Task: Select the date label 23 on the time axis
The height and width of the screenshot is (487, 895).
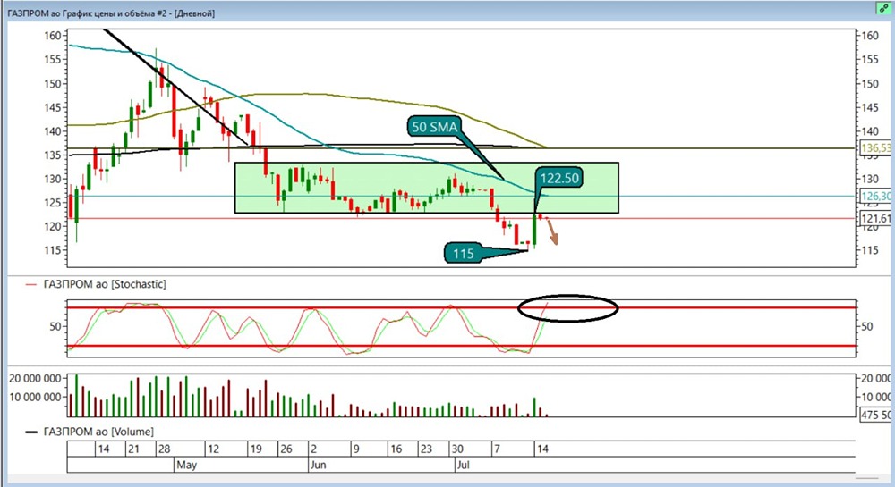Action: point(426,449)
